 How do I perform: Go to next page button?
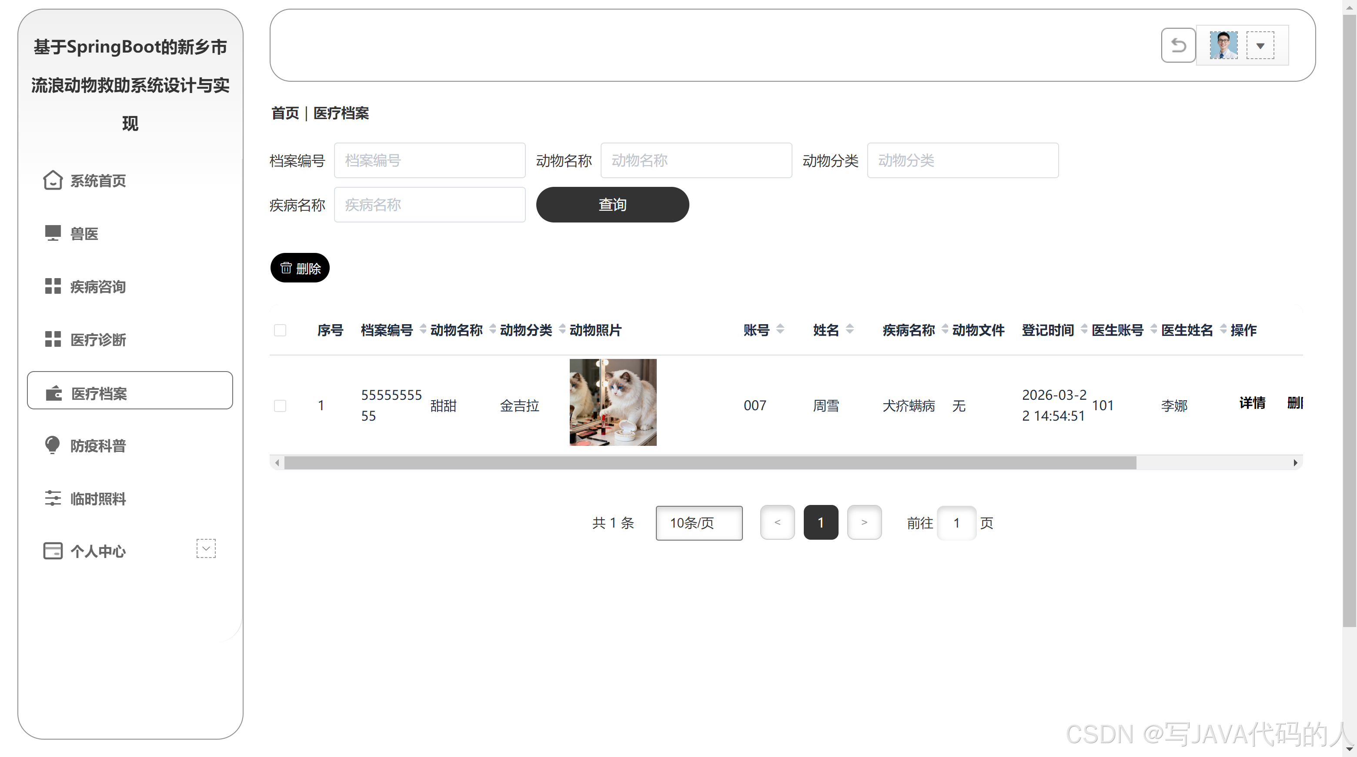[864, 522]
